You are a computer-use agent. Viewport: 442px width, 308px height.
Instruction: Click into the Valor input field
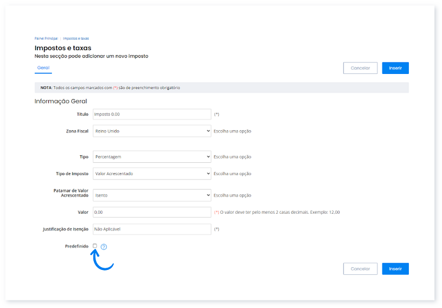coord(152,212)
